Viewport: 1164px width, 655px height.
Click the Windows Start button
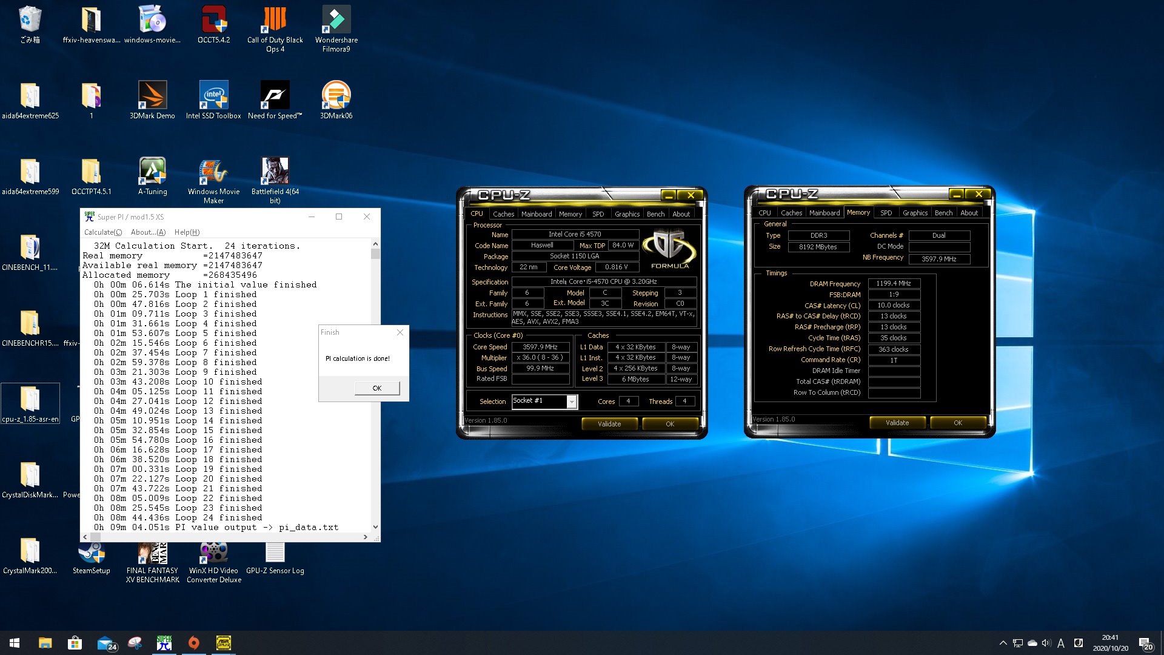click(x=15, y=643)
